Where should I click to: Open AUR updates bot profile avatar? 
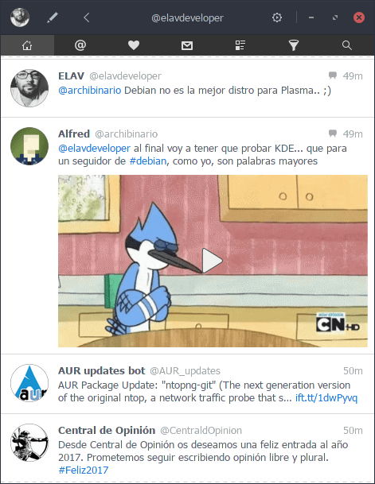(x=29, y=383)
